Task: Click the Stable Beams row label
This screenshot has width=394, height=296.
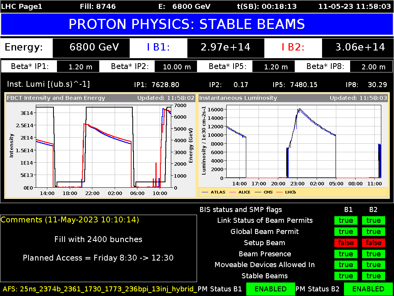Action: [265, 276]
